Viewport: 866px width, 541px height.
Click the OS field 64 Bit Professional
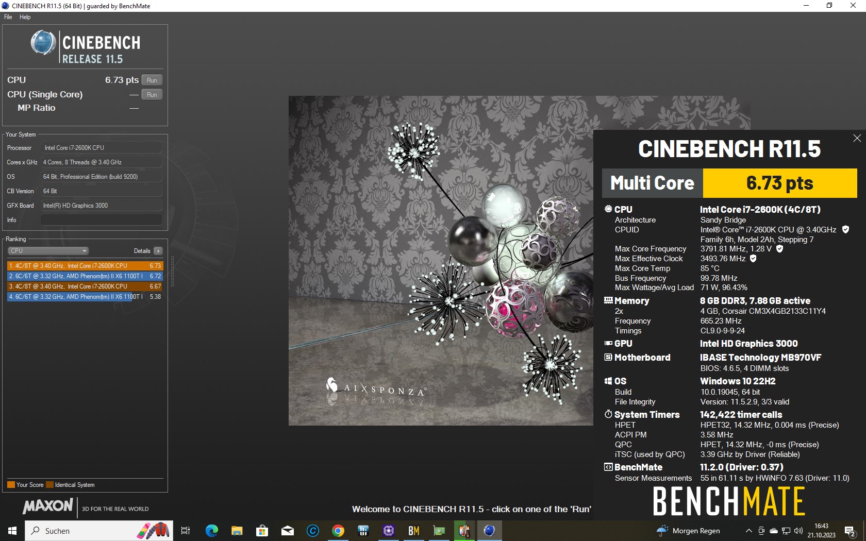click(101, 177)
